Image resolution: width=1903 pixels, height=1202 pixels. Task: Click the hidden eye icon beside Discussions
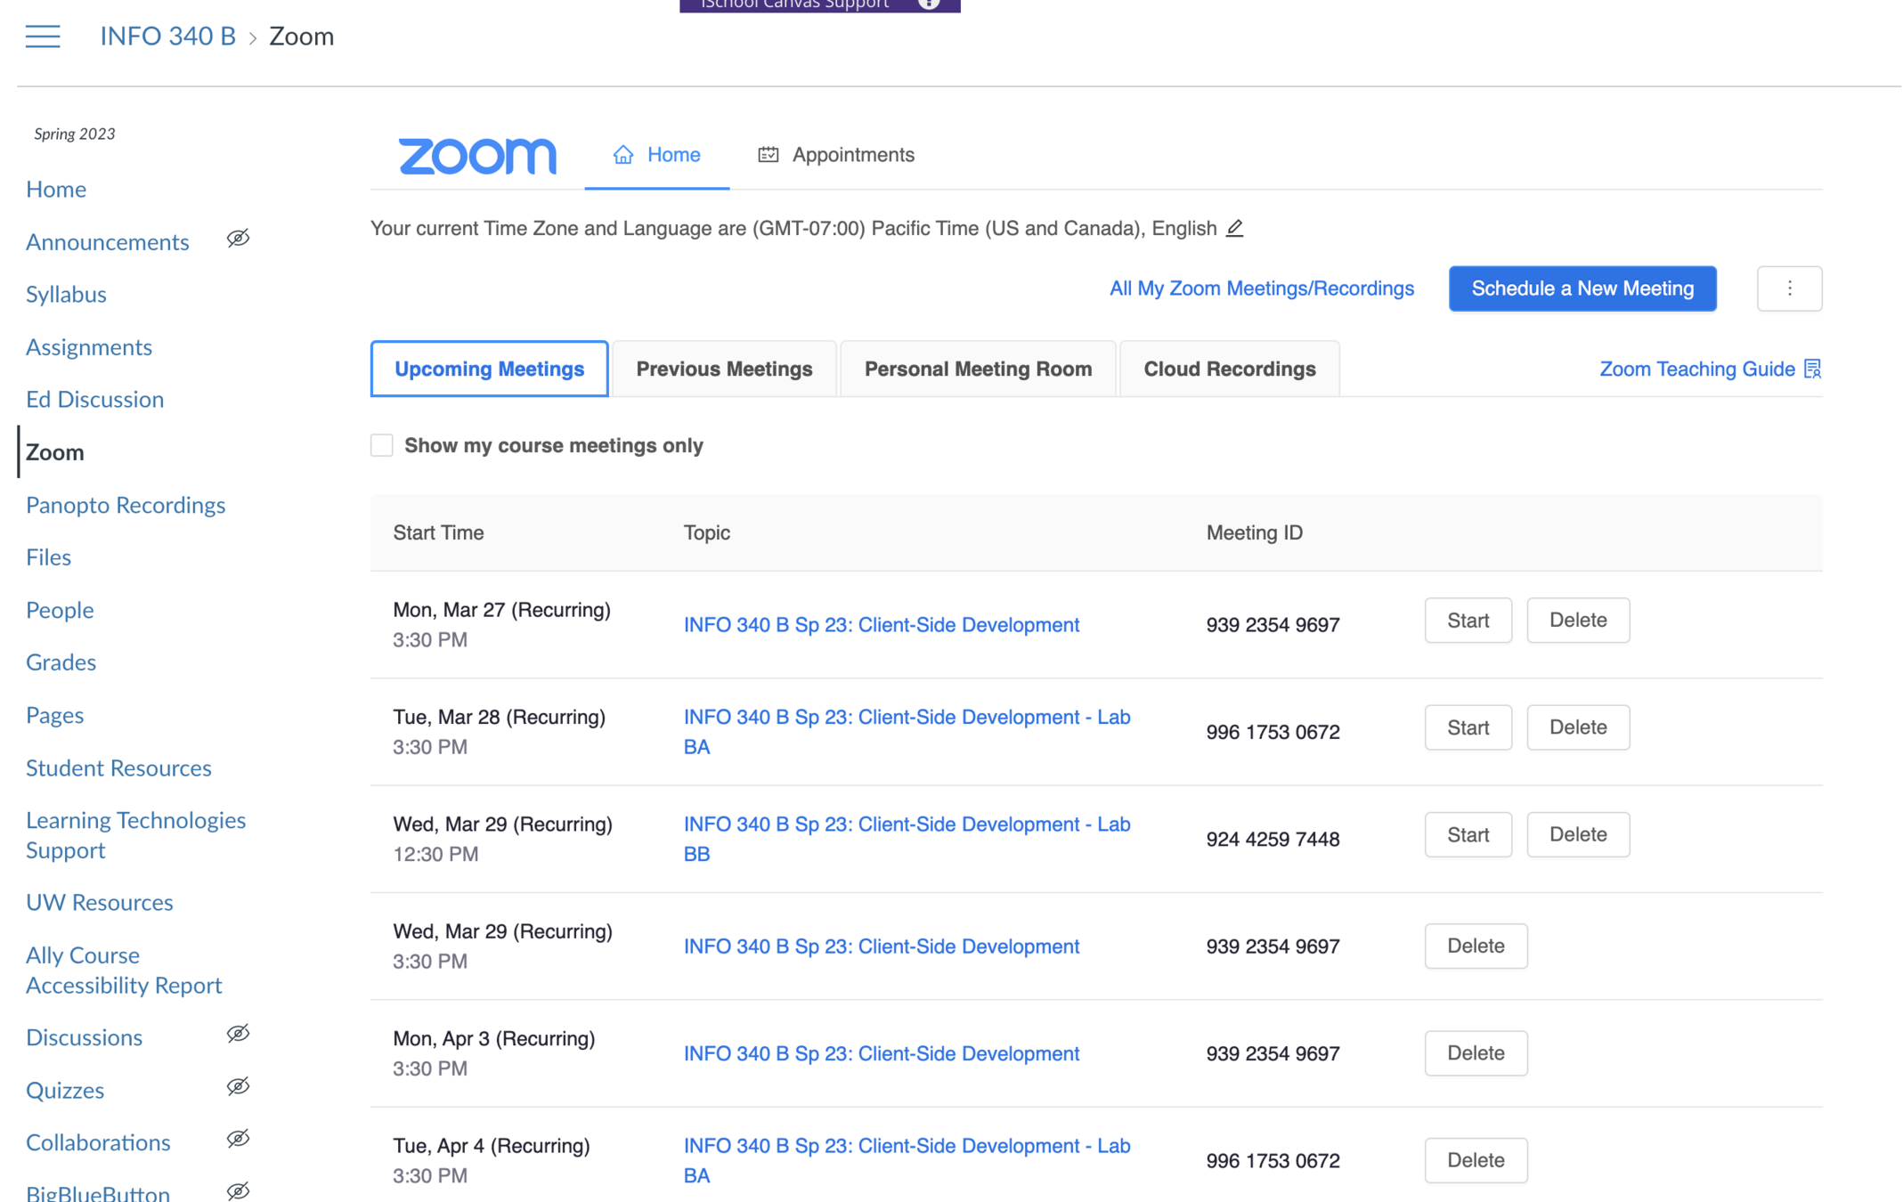pos(238,1034)
